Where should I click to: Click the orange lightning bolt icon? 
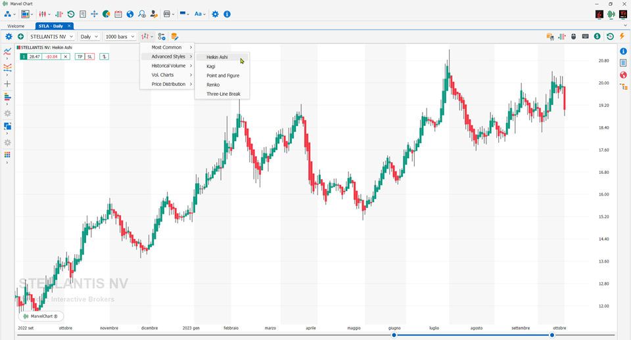(622, 37)
